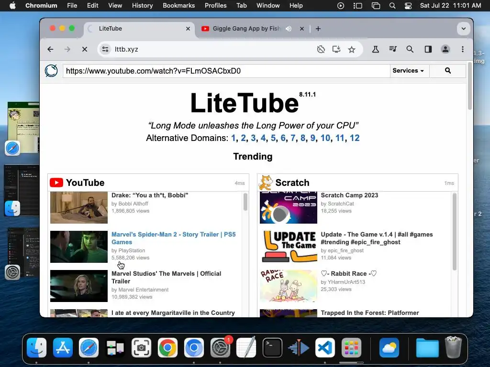490x367 pixels.
Task: Open Trash in the Dock
Action: click(x=453, y=347)
